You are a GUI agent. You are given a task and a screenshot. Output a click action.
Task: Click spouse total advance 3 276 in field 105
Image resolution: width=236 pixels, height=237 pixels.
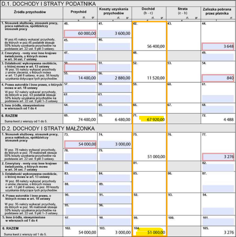click(x=229, y=233)
